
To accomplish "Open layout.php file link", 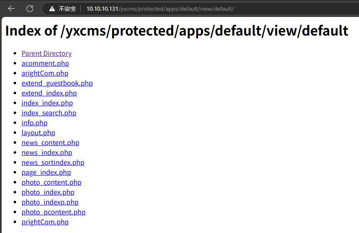I will 38,133.
